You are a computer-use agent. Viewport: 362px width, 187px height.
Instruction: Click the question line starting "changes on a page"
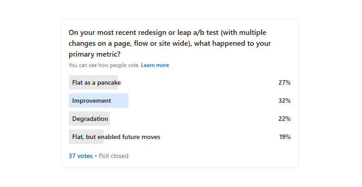click(x=170, y=43)
